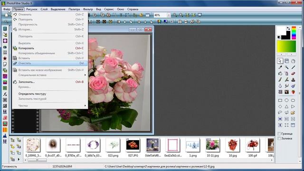The height and width of the screenshot is (171, 304).
Task: Select the strawberry nozzle tool
Action: tap(293, 92)
